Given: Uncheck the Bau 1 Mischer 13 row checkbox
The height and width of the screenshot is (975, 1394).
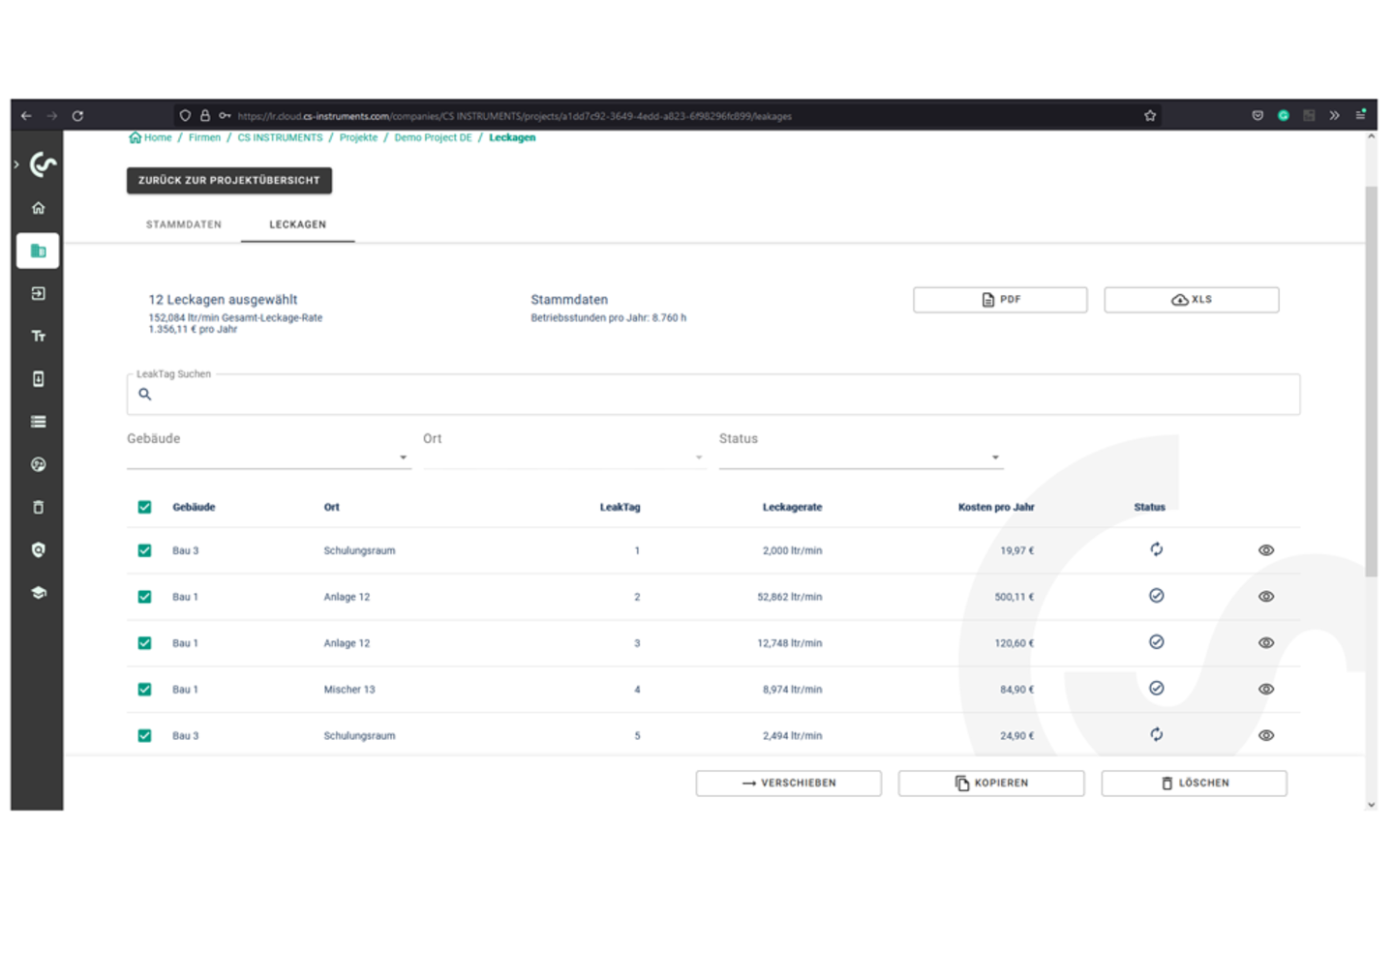Looking at the screenshot, I should (x=144, y=690).
